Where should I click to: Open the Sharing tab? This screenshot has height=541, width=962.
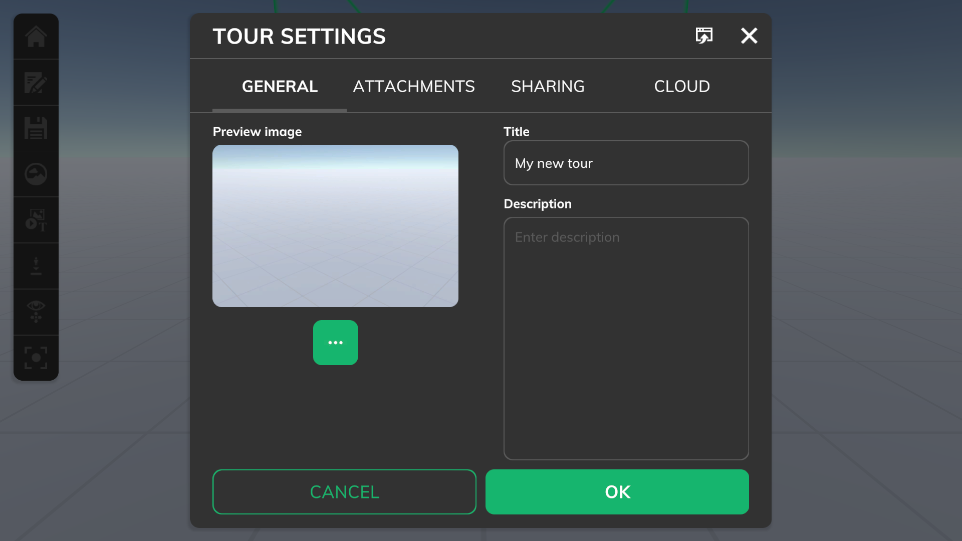tap(548, 87)
